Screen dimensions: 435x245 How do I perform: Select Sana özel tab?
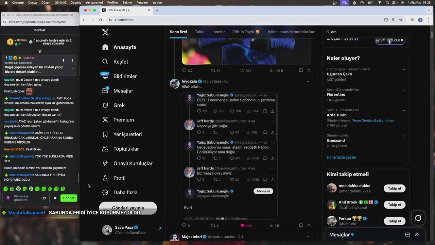tap(178, 32)
